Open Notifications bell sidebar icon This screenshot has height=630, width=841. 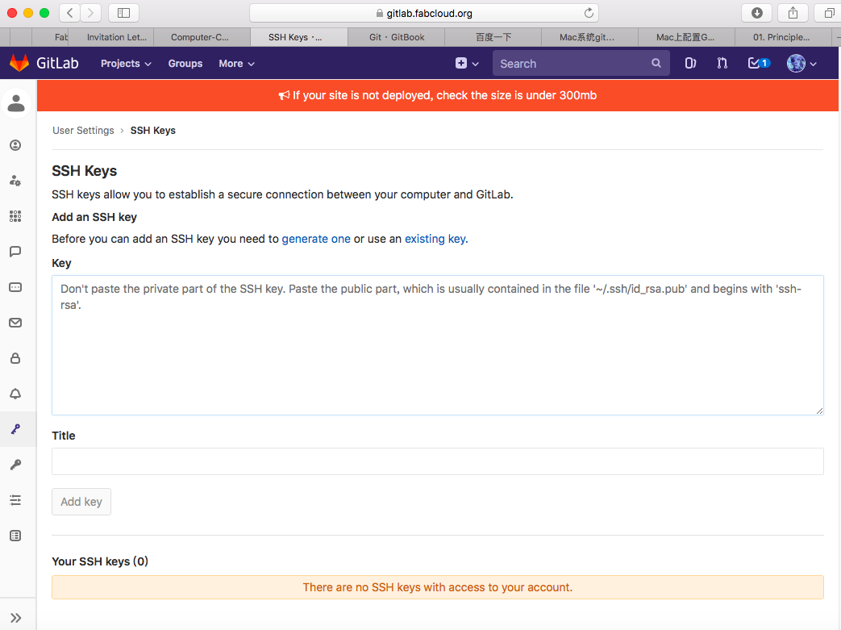point(15,394)
